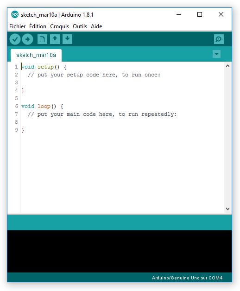240x291 pixels.
Task: Expand the tab options dropdown arrow
Action: pyautogui.click(x=216, y=54)
